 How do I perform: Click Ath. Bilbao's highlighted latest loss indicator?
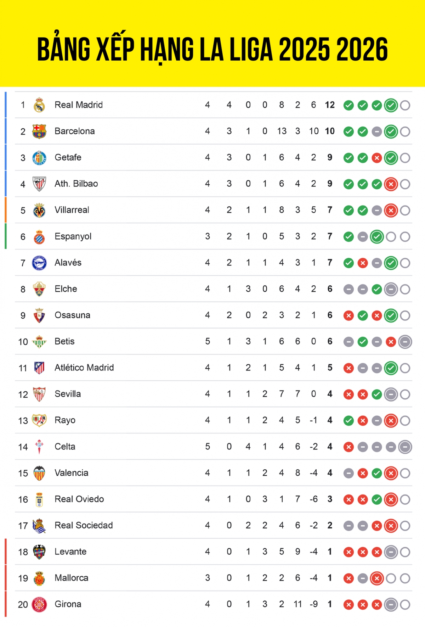coord(391,184)
